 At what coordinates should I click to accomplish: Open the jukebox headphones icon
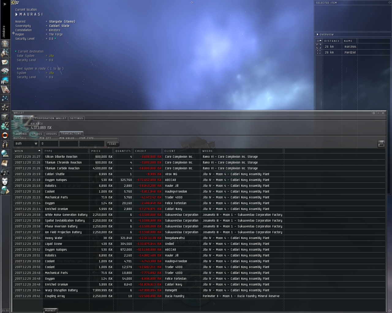tap(5, 172)
